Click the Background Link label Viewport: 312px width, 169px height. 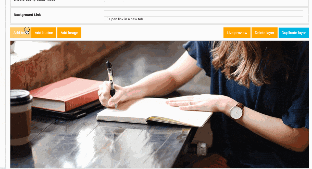[x=27, y=15]
